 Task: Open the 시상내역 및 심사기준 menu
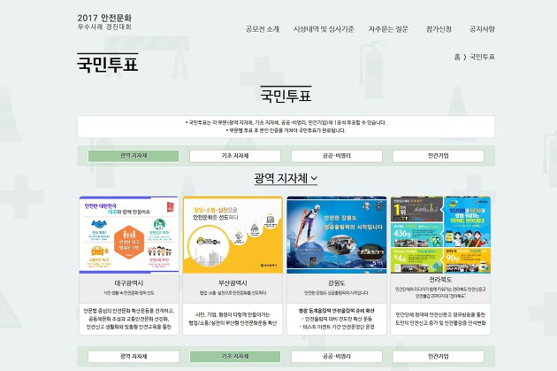click(324, 29)
